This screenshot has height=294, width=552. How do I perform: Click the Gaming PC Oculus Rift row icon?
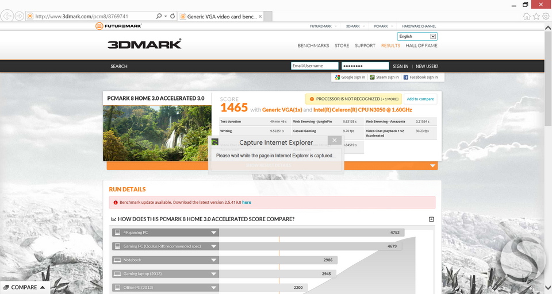(x=117, y=246)
